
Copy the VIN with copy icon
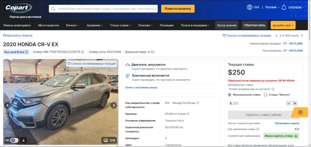83,52
